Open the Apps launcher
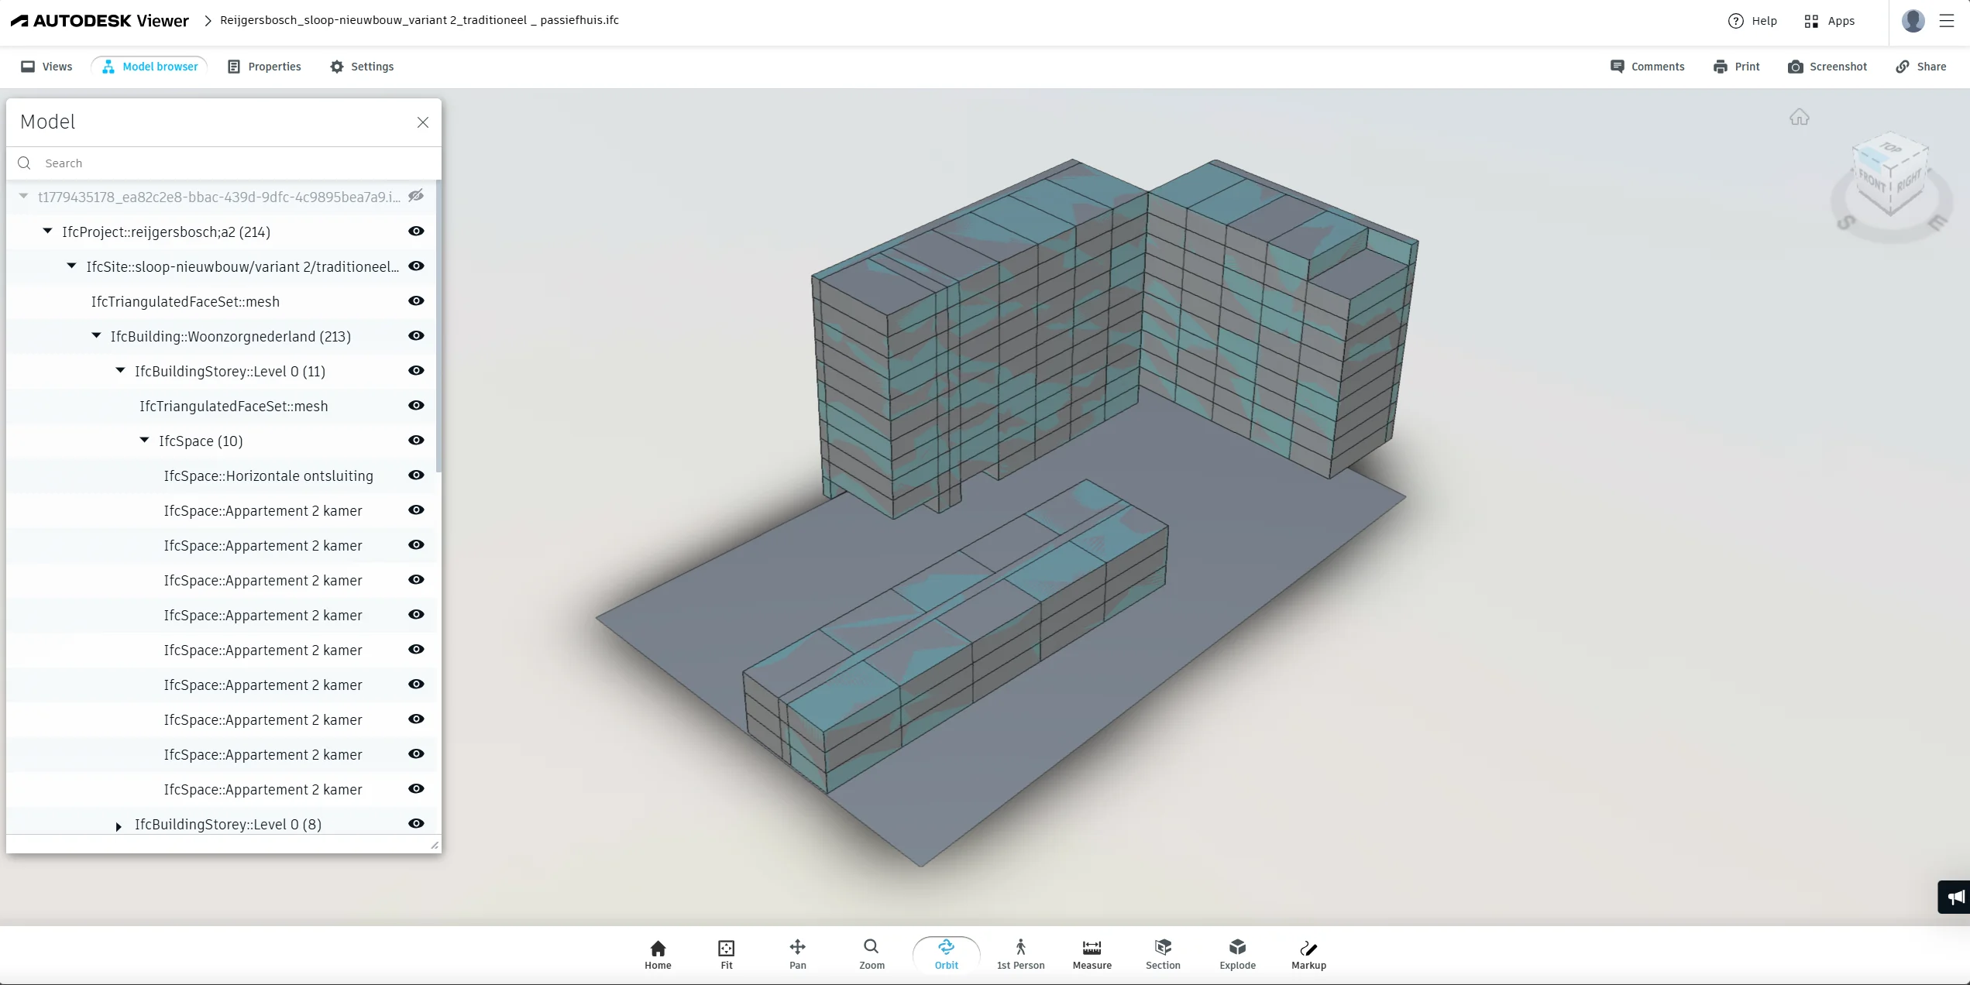 point(1829,21)
